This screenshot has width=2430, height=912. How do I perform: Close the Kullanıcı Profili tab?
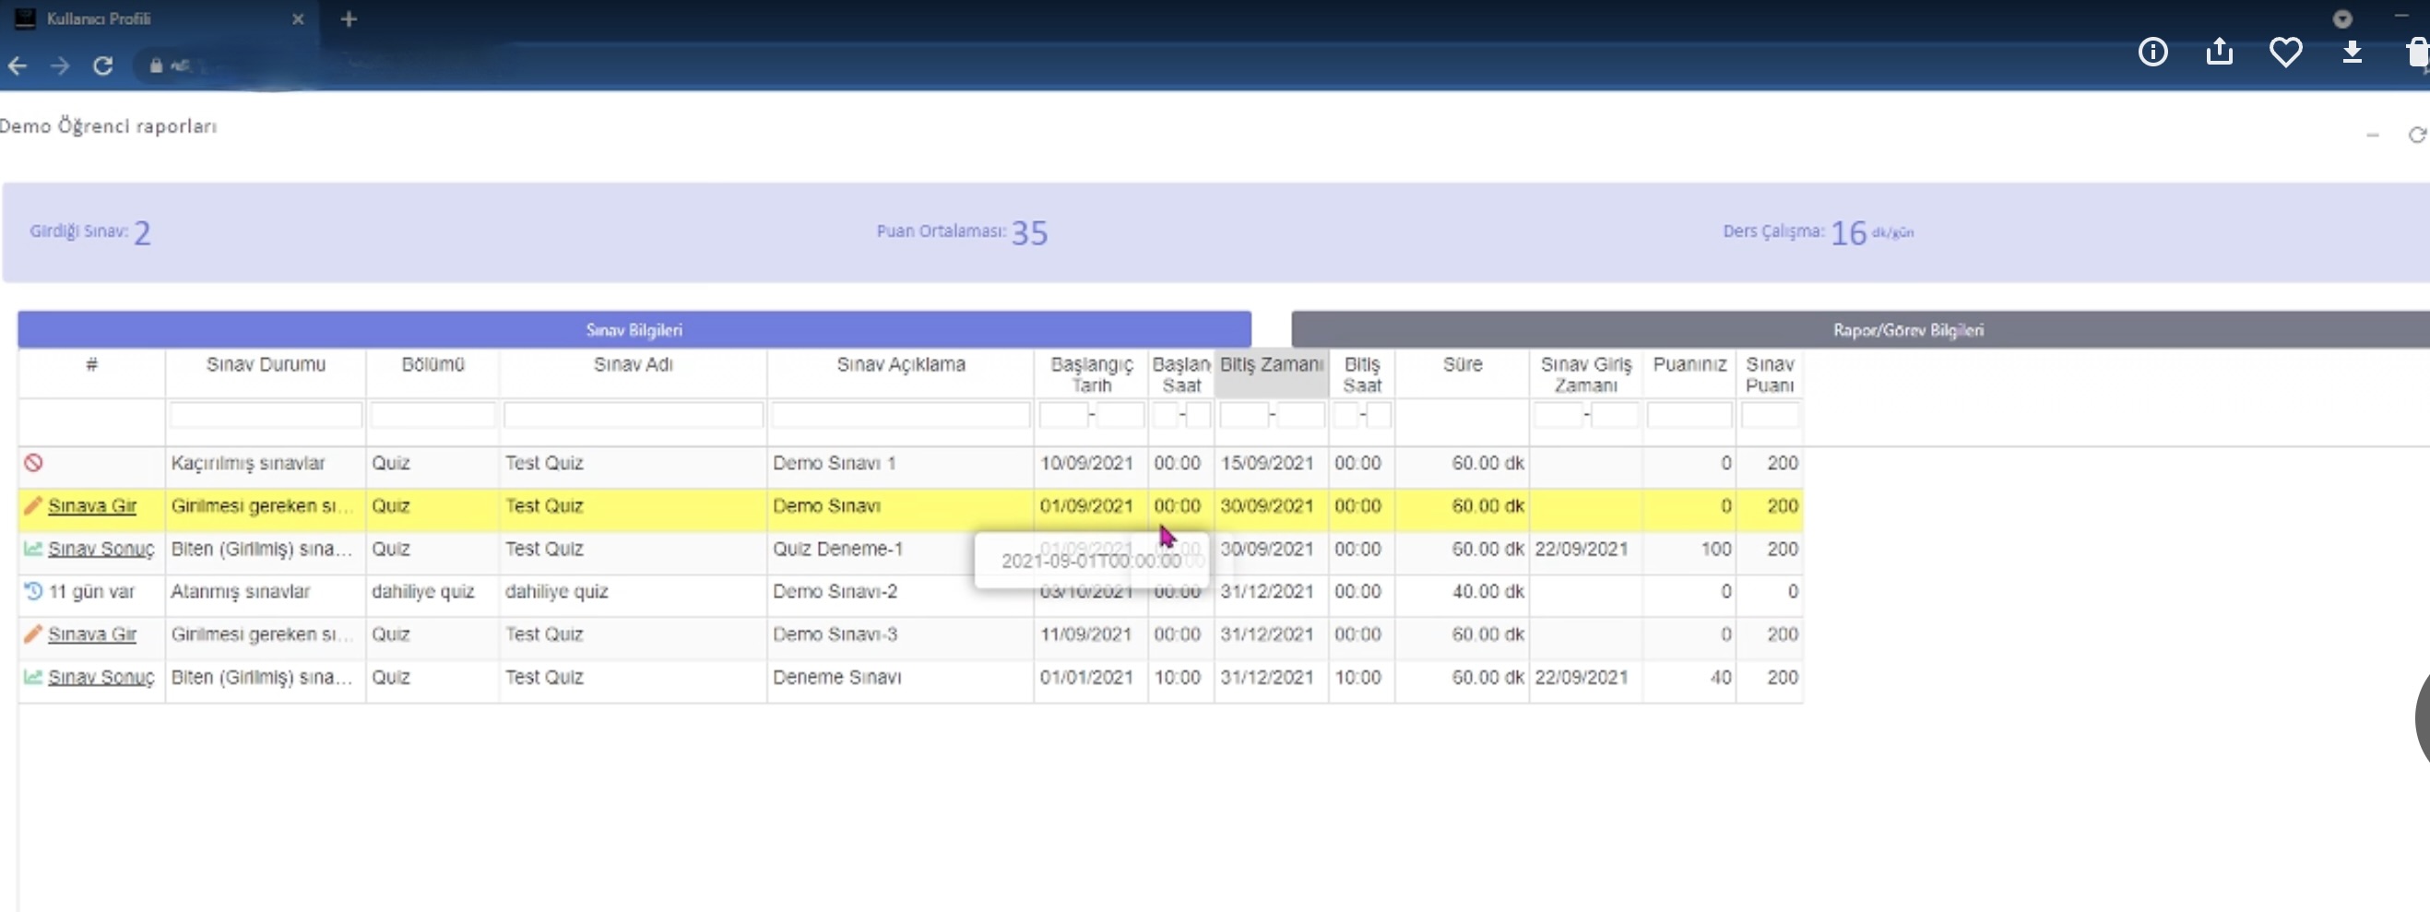(298, 18)
